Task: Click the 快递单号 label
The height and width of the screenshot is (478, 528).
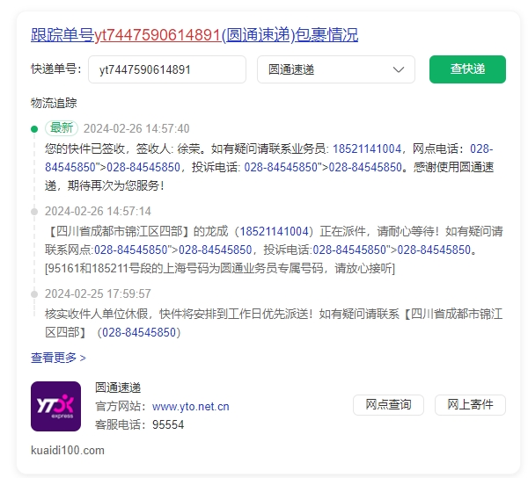Action: [56, 69]
